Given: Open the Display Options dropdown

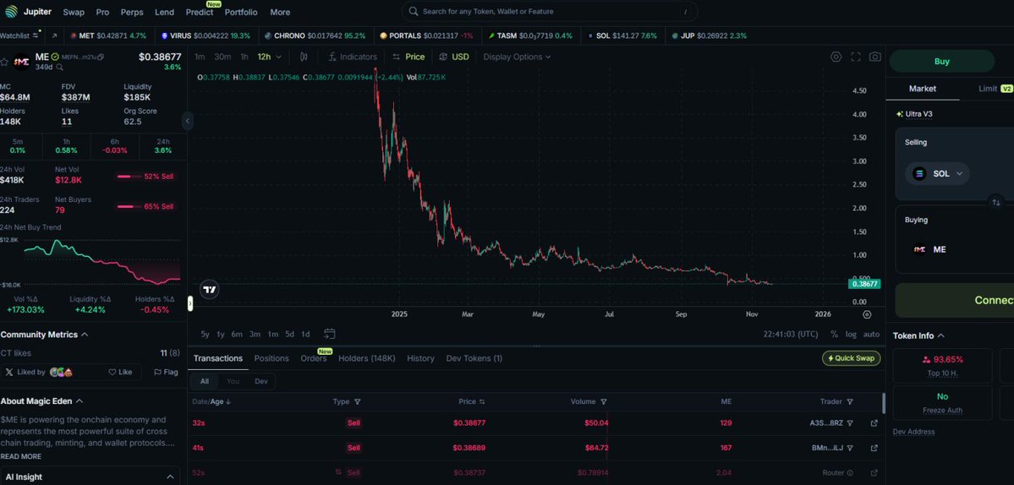Looking at the screenshot, I should point(517,57).
